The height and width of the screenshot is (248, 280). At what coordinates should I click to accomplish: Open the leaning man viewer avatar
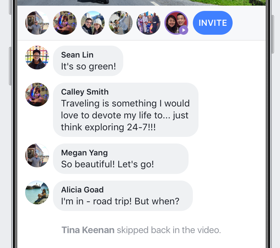pos(121,23)
